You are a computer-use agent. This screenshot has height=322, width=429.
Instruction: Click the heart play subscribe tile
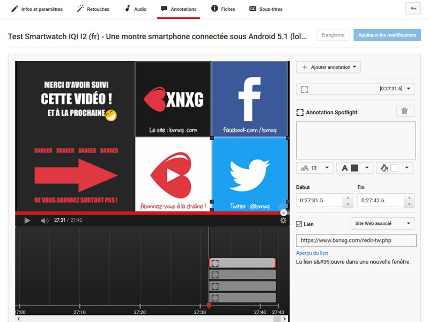point(173,174)
